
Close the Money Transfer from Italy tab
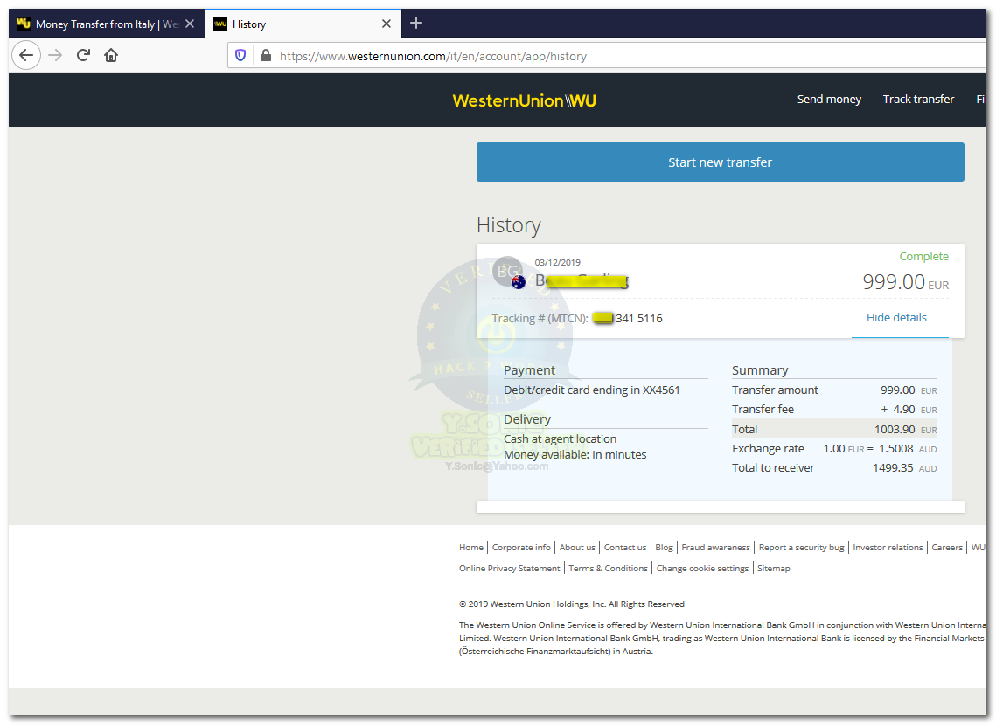point(189,24)
